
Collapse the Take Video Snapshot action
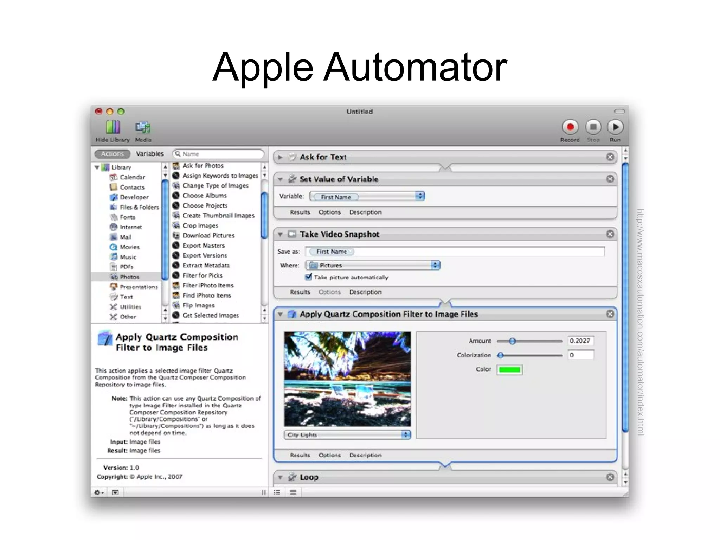point(280,234)
